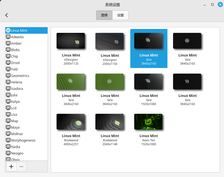Select the Neogeo text label
Viewport: 224px width, 177px height.
click(17, 153)
